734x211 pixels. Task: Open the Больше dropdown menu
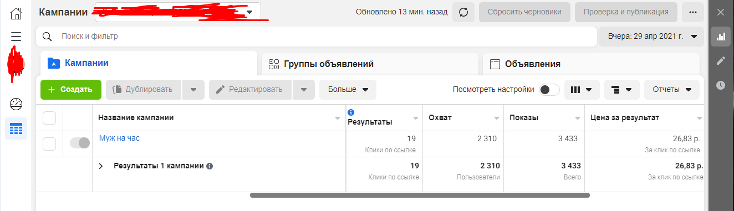point(348,90)
